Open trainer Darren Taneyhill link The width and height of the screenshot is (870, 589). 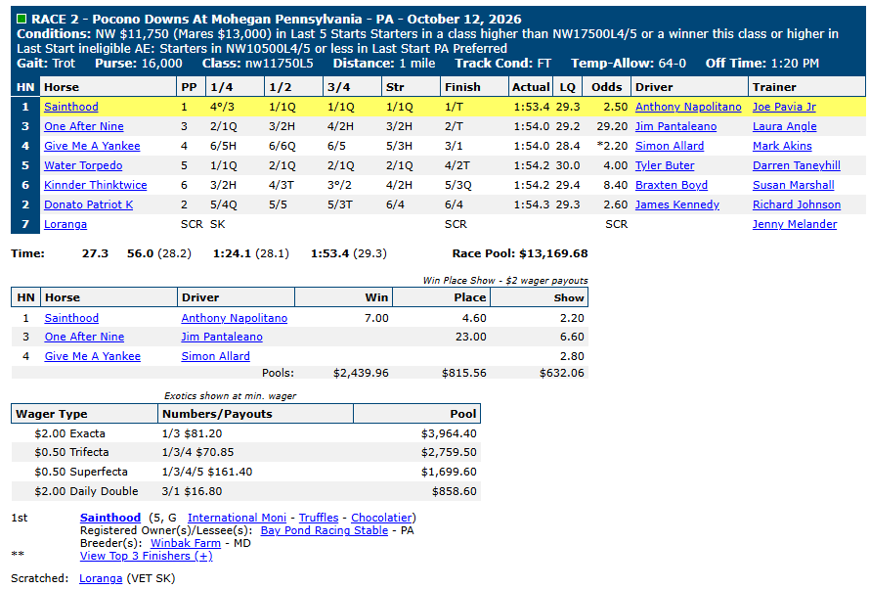click(797, 165)
